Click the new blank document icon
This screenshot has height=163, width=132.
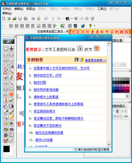coord(4,18)
